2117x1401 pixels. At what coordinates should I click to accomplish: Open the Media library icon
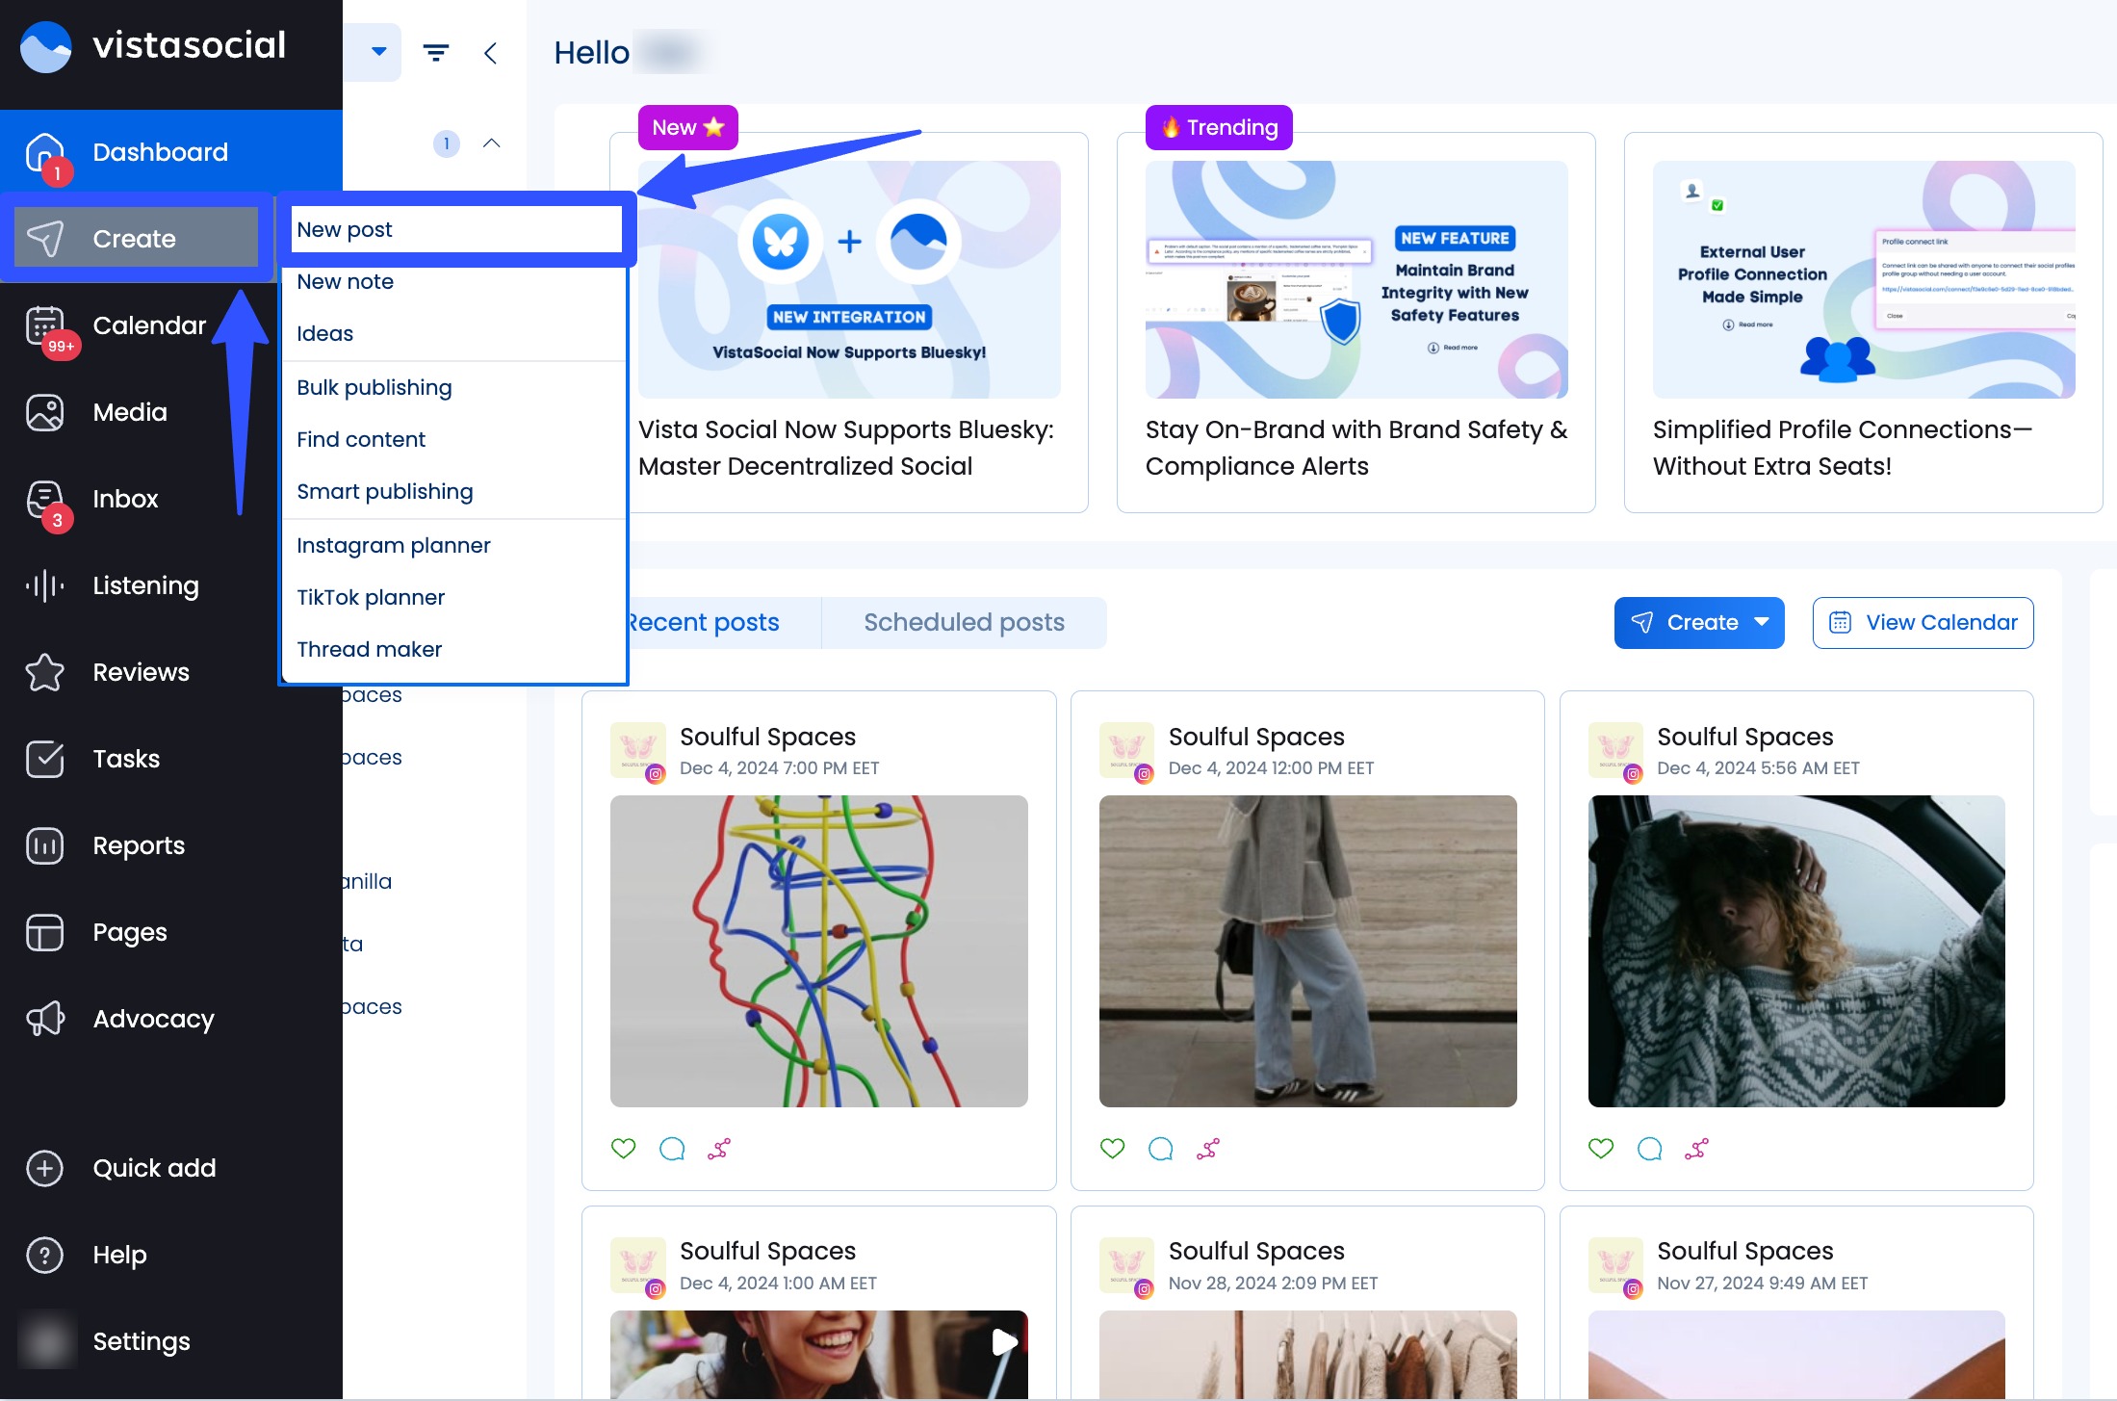[45, 412]
